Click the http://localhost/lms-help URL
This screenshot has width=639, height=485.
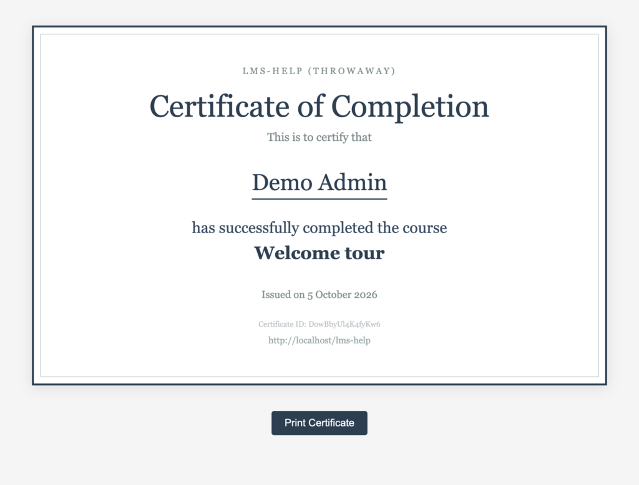pyautogui.click(x=319, y=340)
